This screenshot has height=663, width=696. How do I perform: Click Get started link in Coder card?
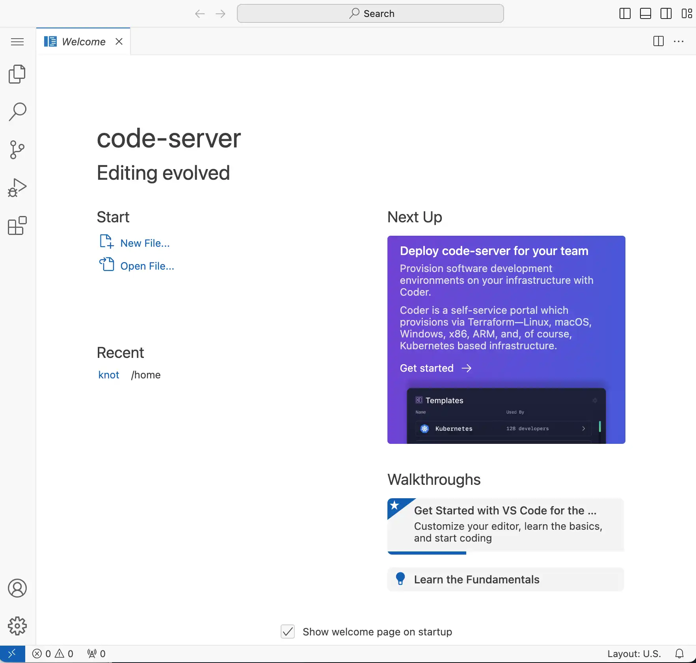pyautogui.click(x=427, y=368)
